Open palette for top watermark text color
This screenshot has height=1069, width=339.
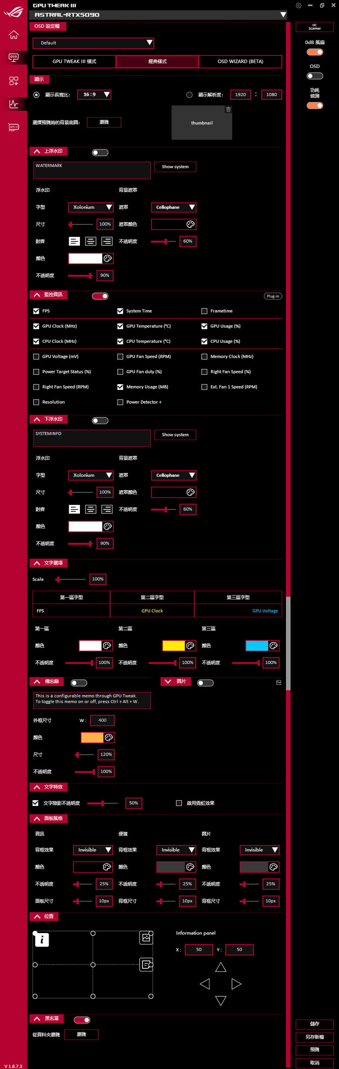[x=107, y=258]
